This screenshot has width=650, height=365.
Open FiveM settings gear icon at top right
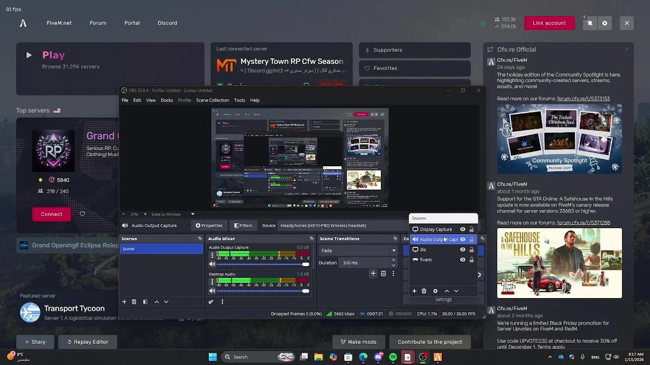(x=604, y=23)
